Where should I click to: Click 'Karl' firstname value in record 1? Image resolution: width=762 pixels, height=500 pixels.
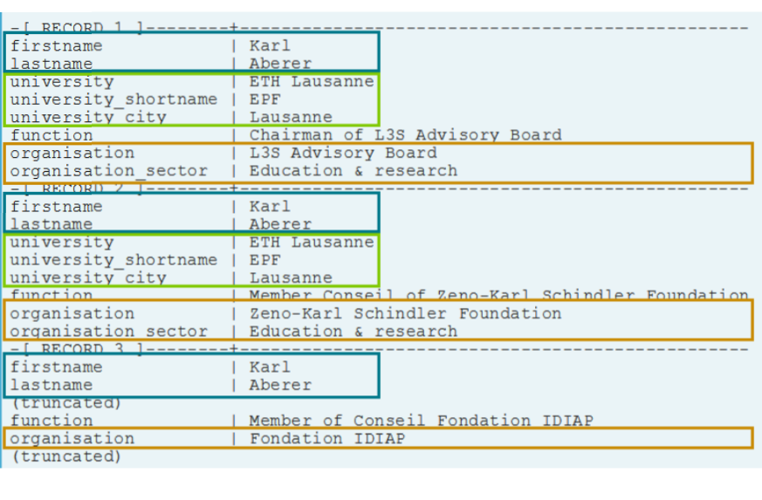point(270,45)
